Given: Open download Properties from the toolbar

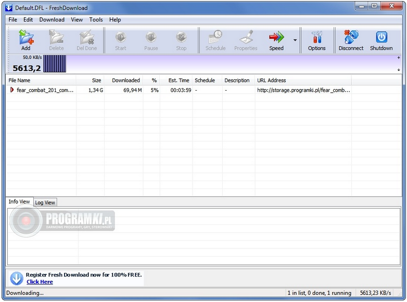Looking at the screenshot, I should coord(246,37).
